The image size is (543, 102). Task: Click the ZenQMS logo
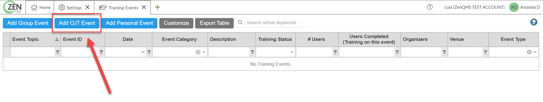13,7
